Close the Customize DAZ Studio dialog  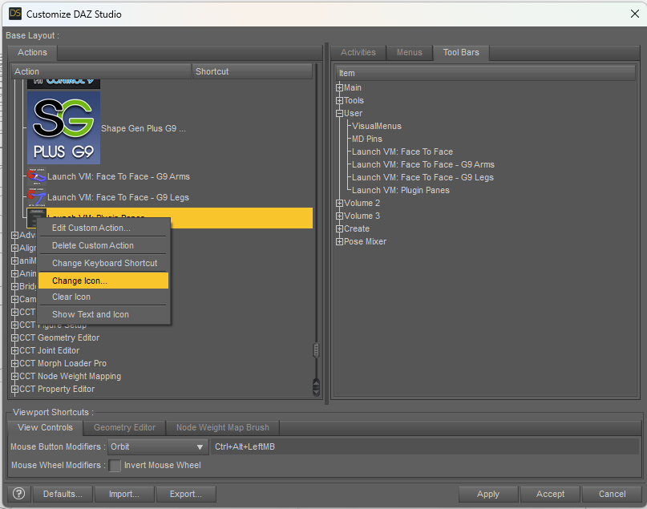coord(635,14)
